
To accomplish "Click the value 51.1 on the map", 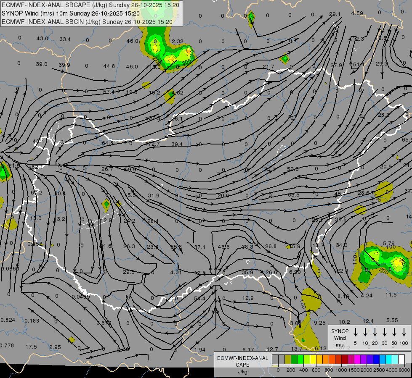I will tap(359, 65).
